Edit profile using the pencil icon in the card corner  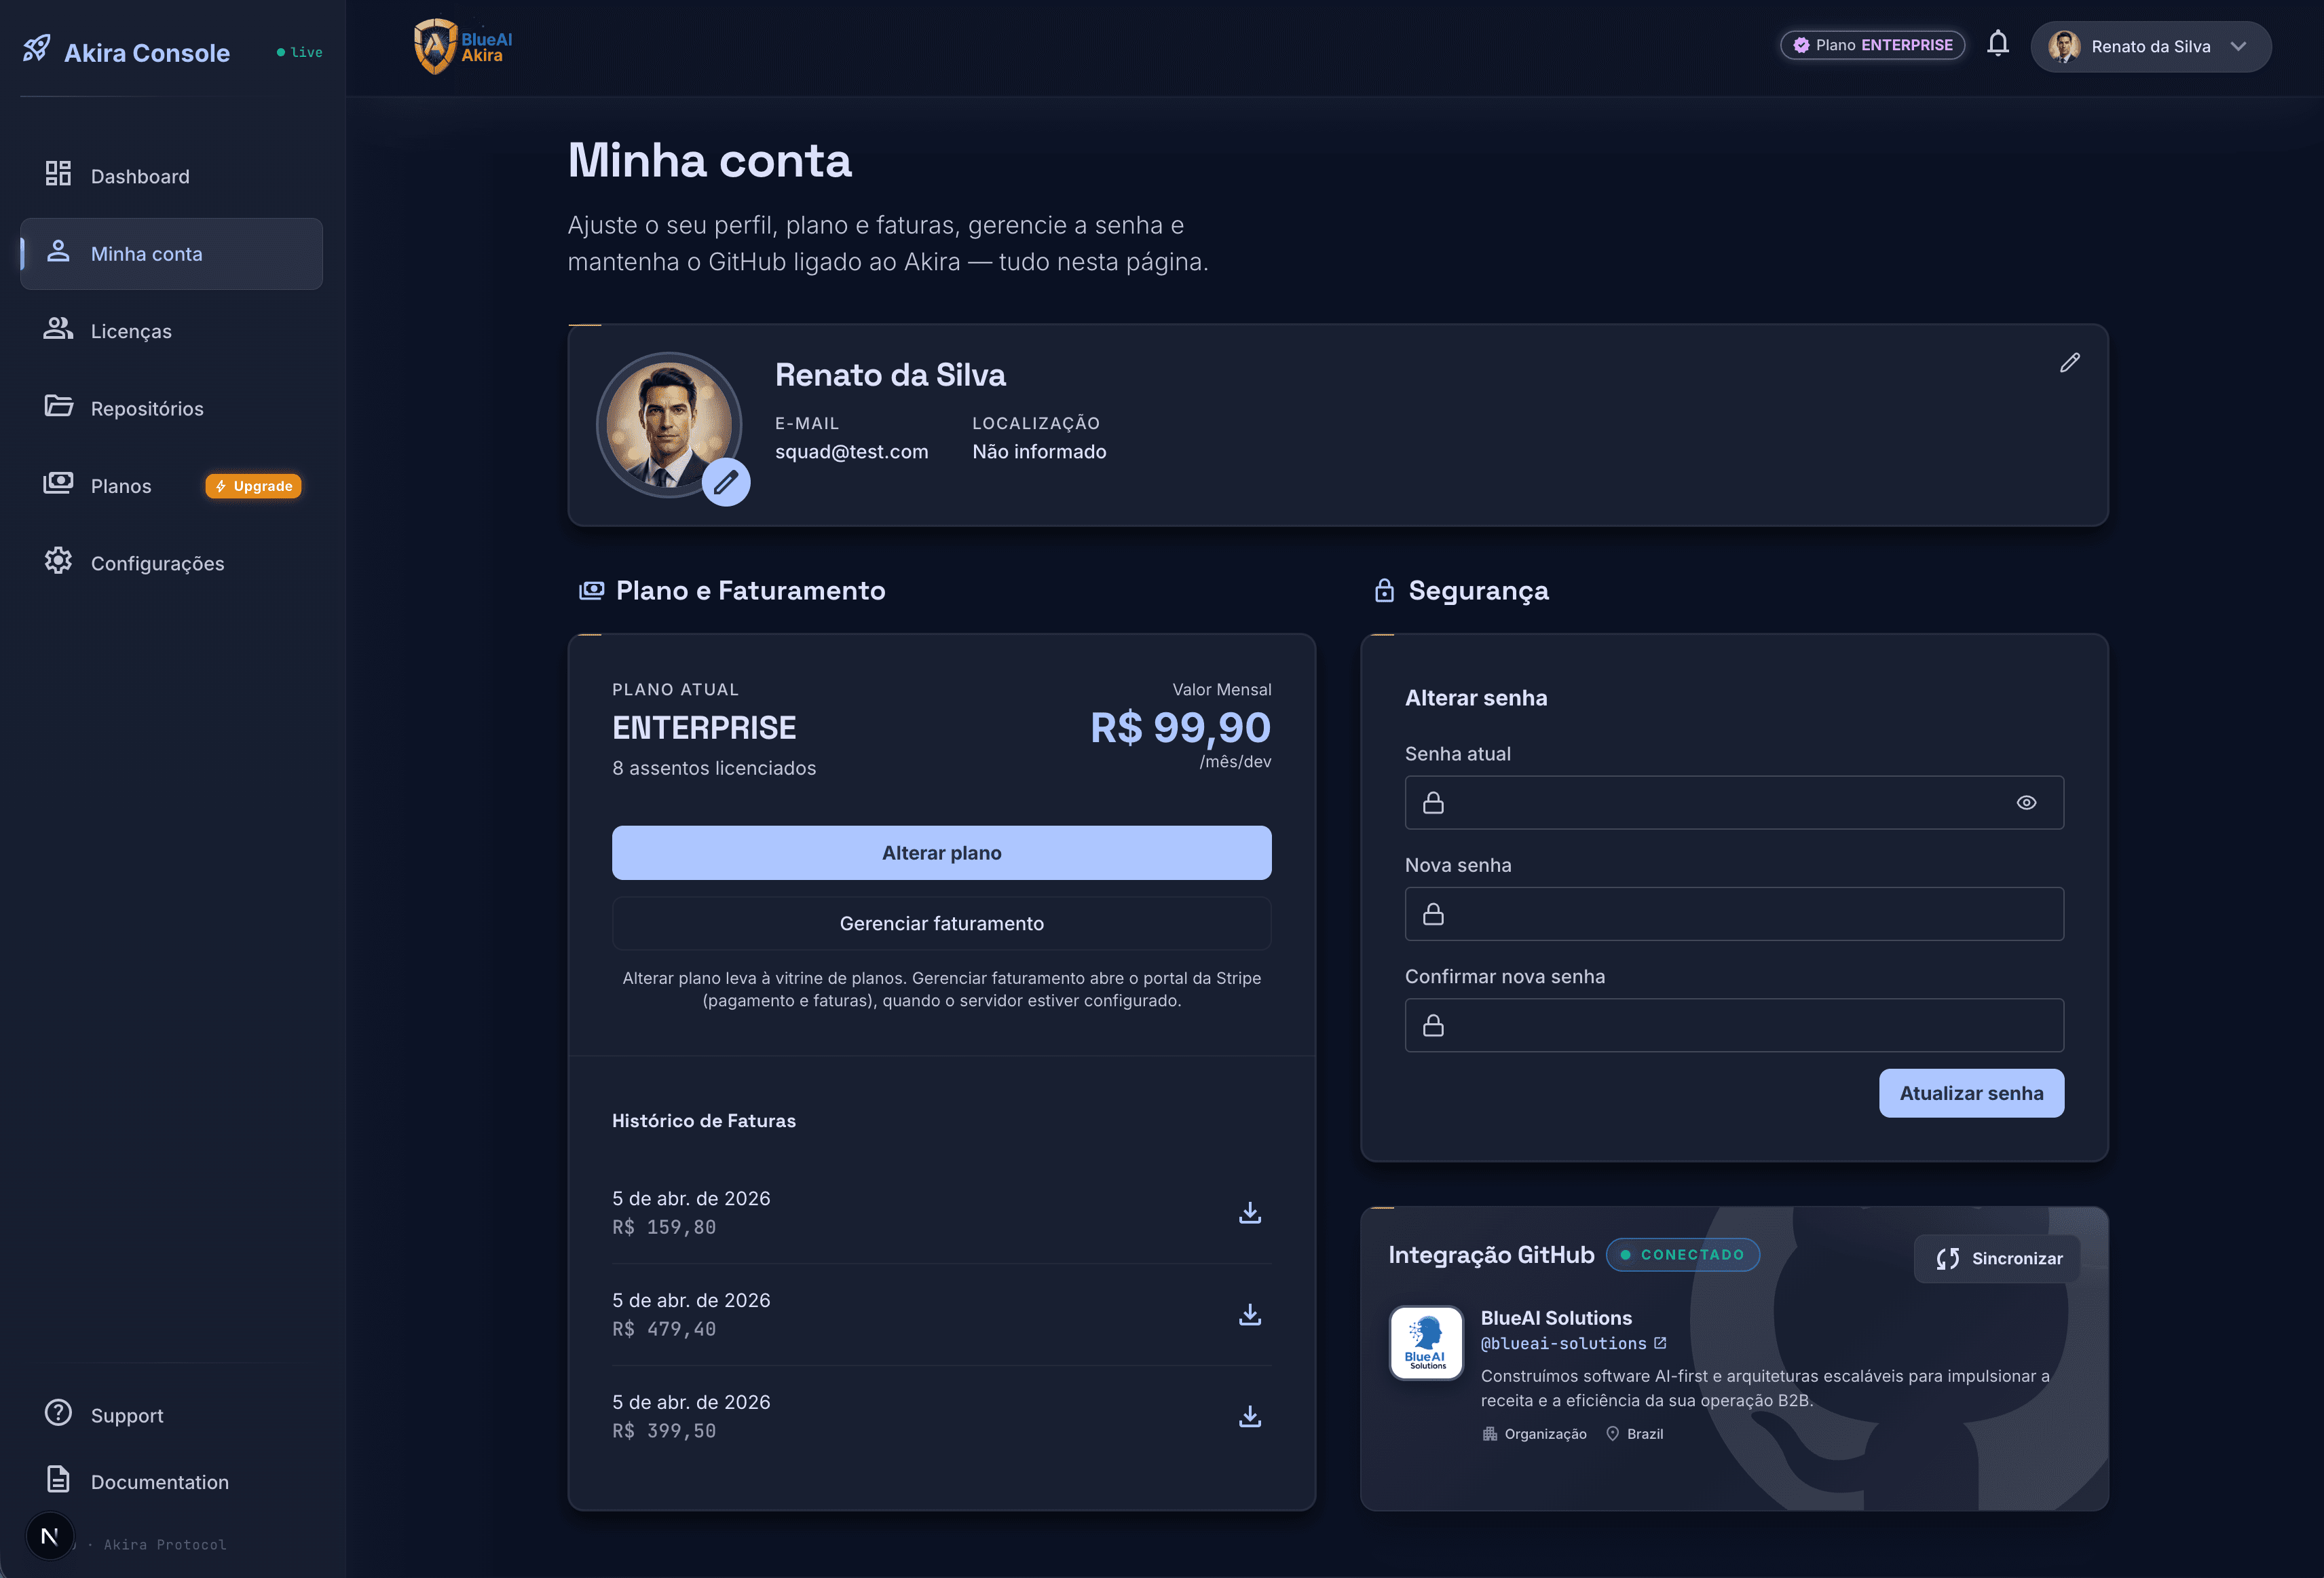click(x=2069, y=363)
